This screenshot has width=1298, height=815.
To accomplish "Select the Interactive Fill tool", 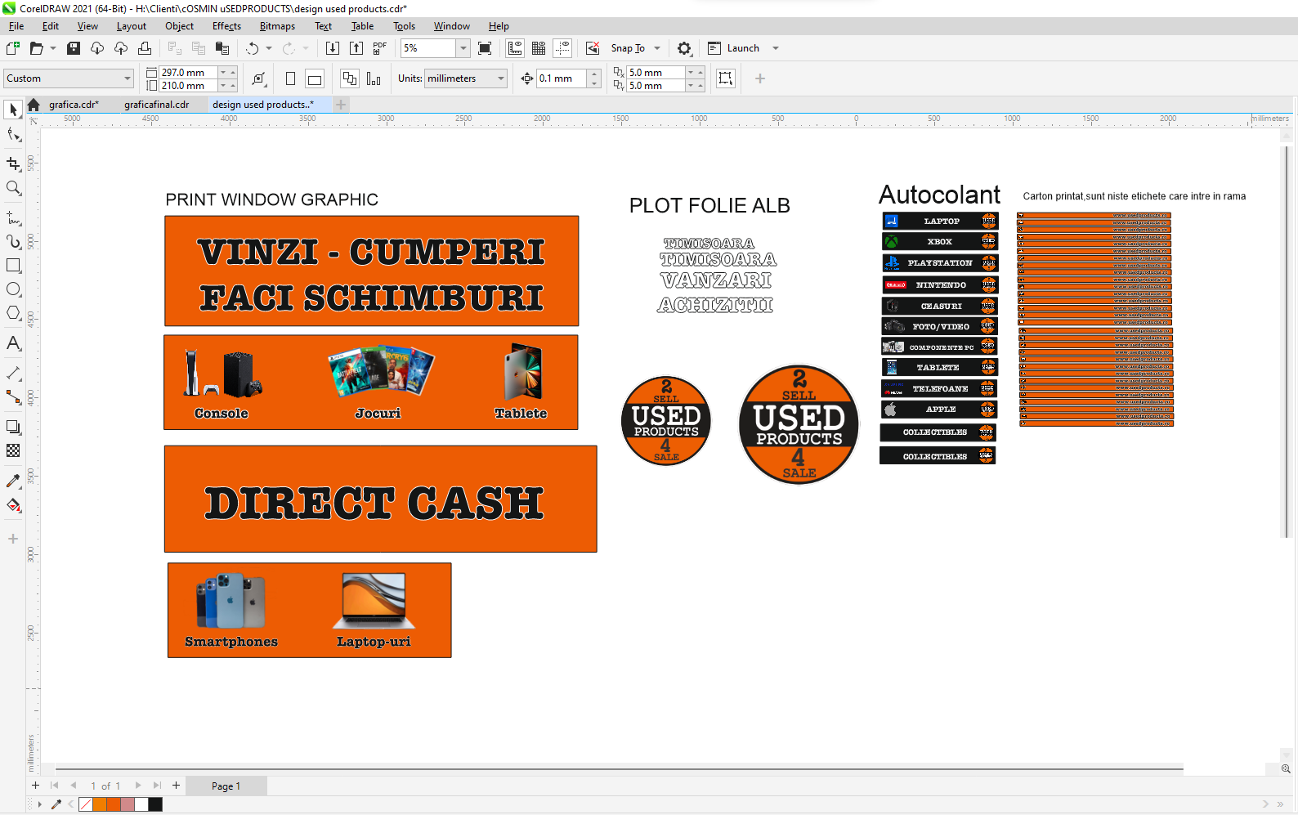I will click(x=13, y=505).
